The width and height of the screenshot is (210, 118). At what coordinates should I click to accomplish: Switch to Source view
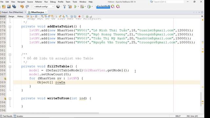(x=3, y=16)
